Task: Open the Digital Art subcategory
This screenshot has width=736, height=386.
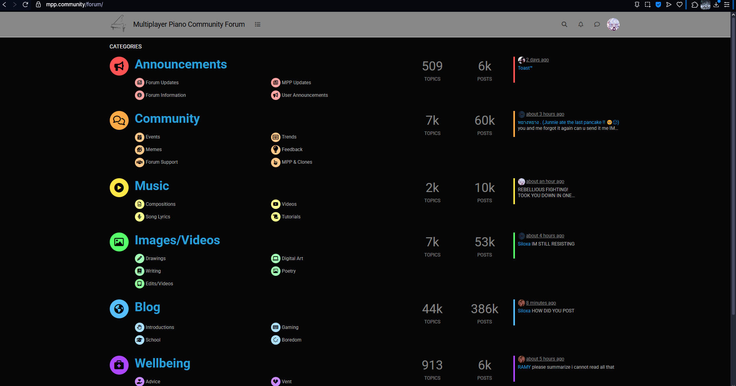Action: pyautogui.click(x=292, y=259)
